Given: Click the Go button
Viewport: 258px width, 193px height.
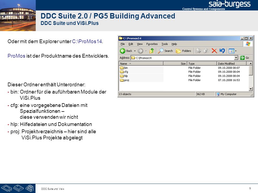Looking at the screenshot, I should [x=245, y=58].
